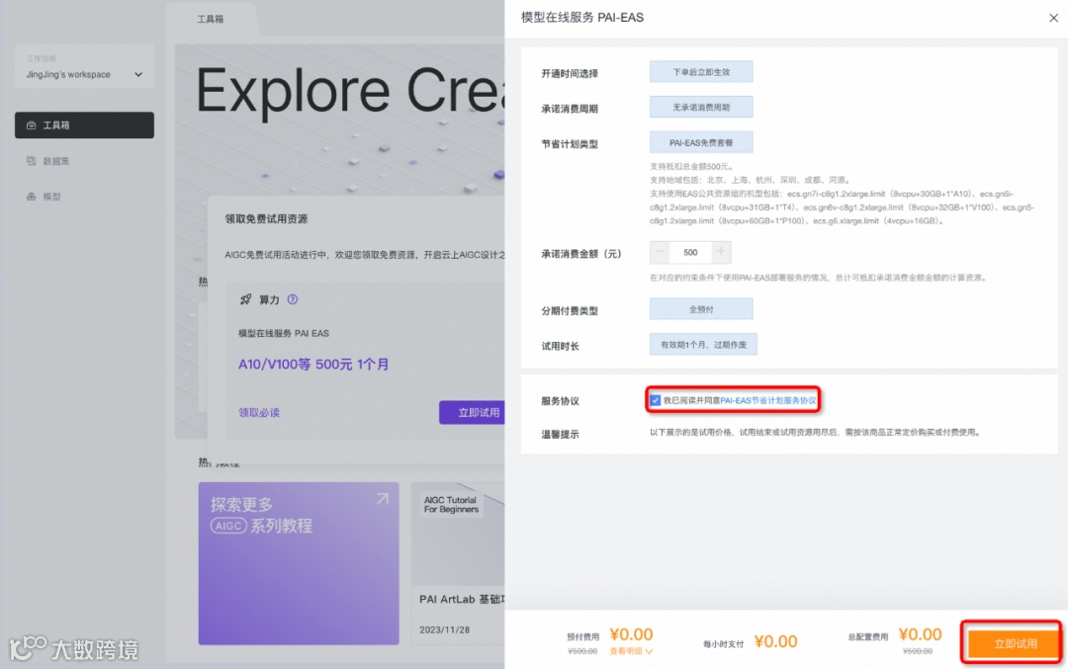The width and height of the screenshot is (1068, 669).
Task: Click the orange 立即试用 button
Action: (1015, 643)
